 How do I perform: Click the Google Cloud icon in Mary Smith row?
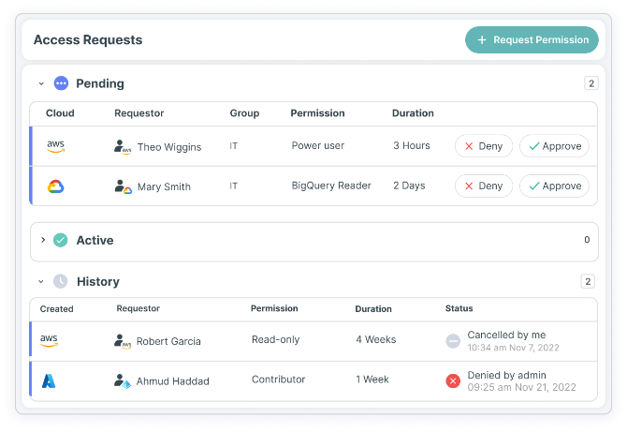coord(55,186)
